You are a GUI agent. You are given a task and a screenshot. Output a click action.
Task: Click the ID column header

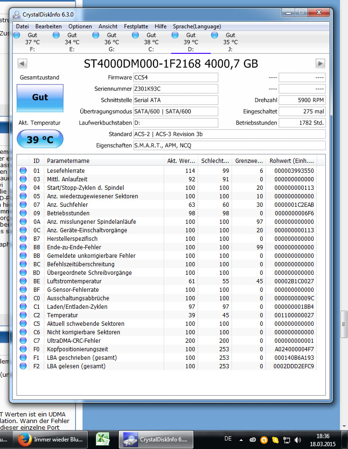pyautogui.click(x=36, y=161)
